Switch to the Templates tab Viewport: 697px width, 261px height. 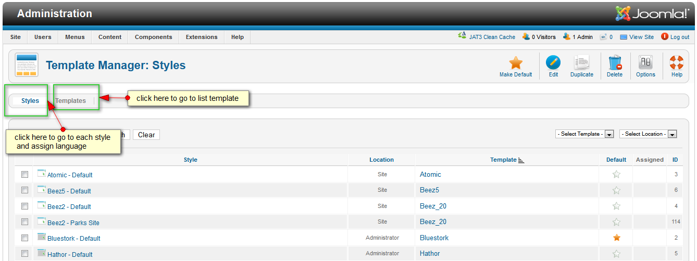71,101
